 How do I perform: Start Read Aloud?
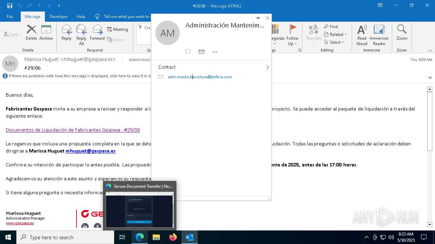point(362,35)
